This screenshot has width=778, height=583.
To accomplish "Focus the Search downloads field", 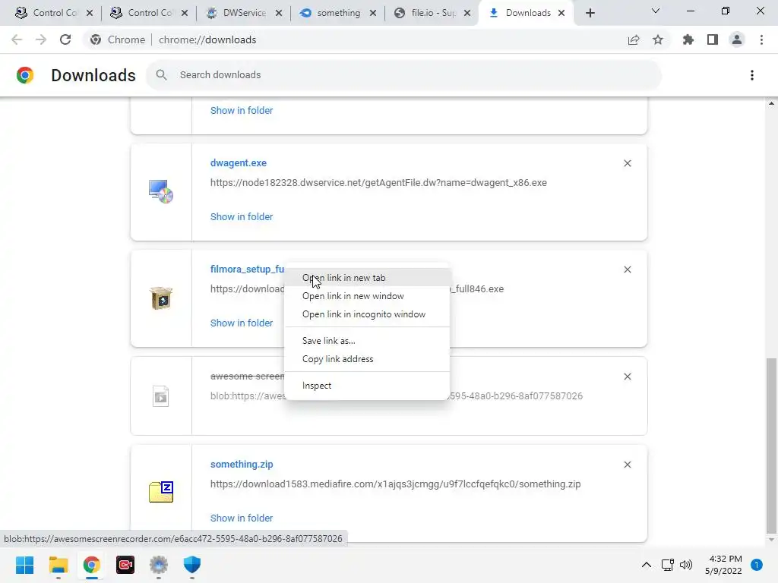I will (403, 75).
